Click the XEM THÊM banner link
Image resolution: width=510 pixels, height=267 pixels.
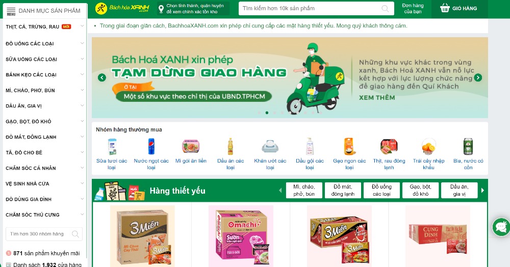377,97
